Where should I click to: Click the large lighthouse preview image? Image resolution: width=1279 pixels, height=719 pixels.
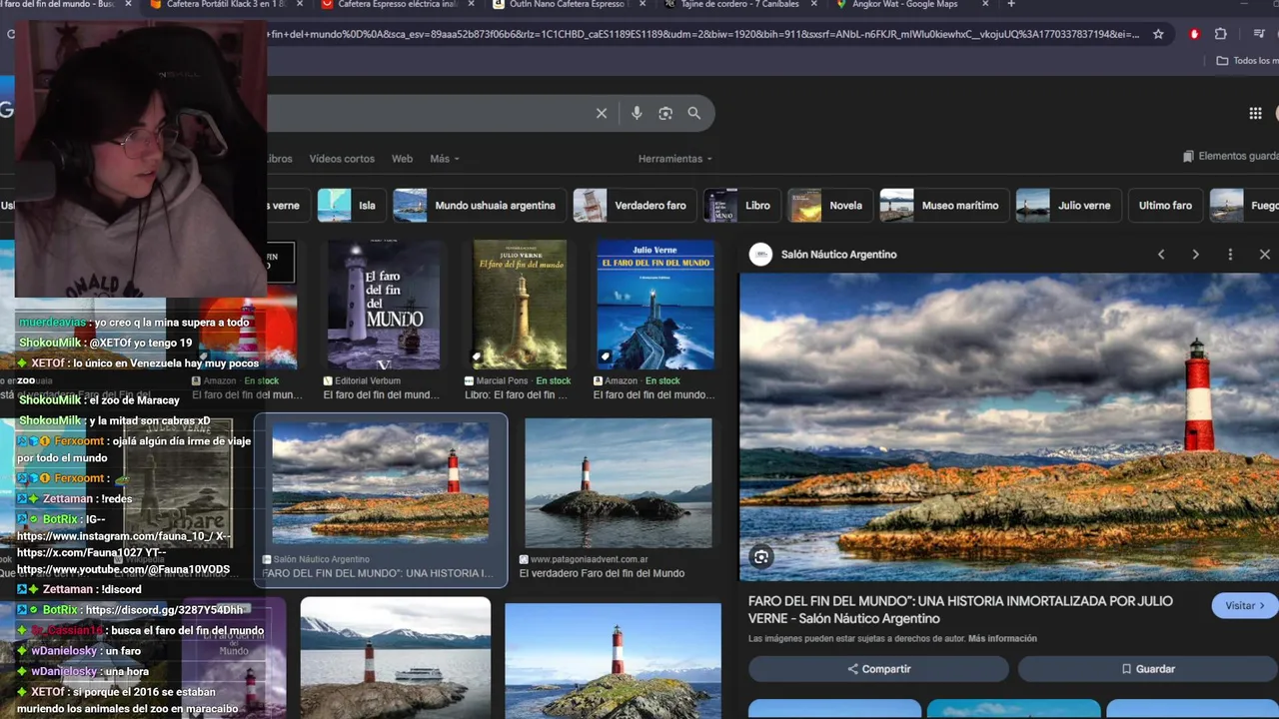(1009, 426)
